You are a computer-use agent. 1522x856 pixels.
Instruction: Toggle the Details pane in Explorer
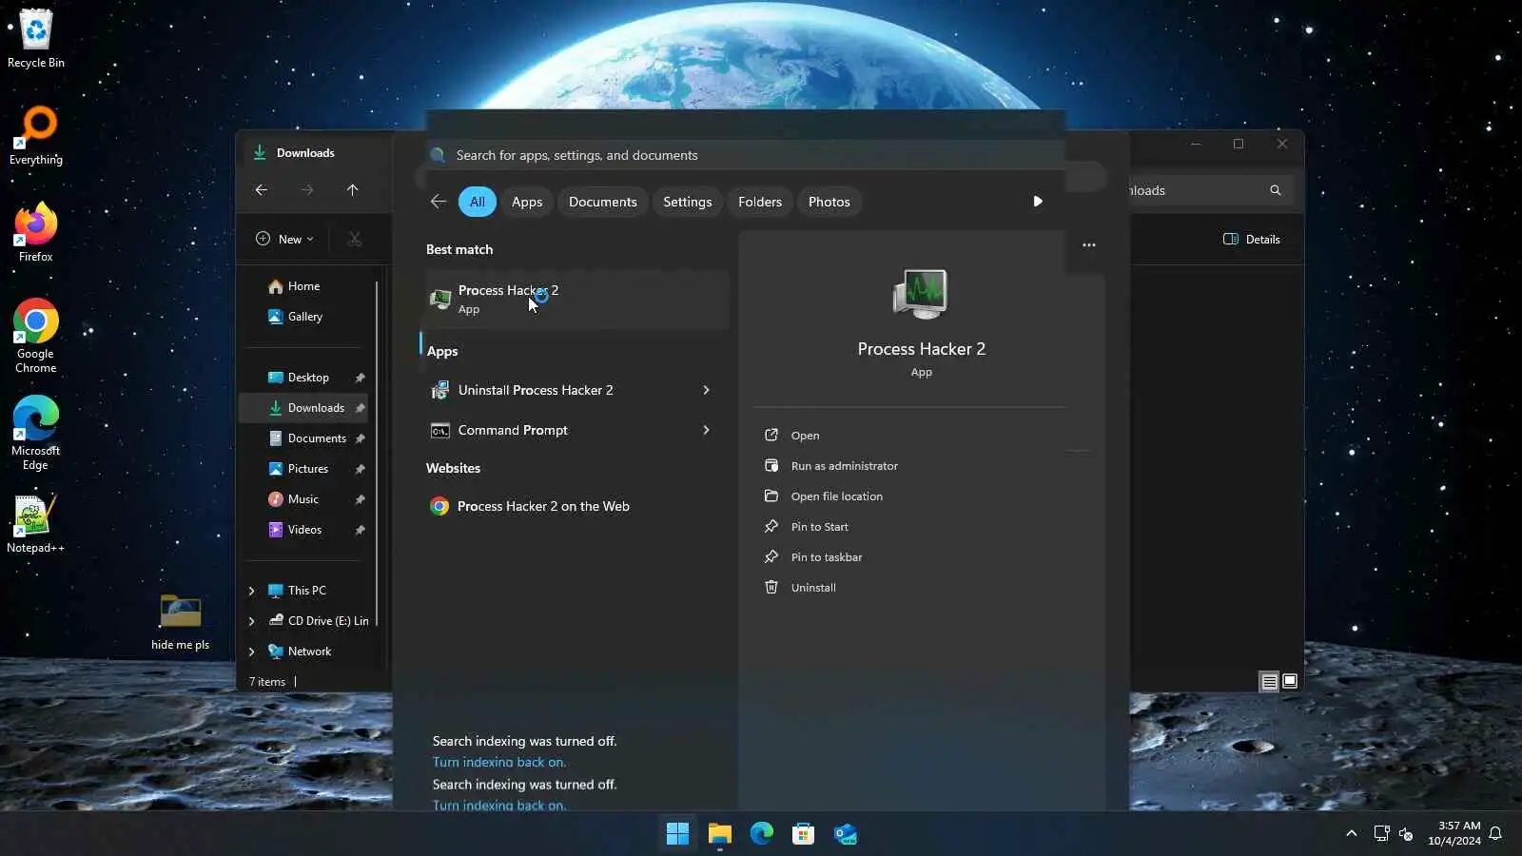pyautogui.click(x=1252, y=240)
